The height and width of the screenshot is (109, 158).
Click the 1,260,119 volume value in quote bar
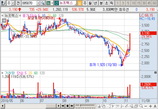point(60,9)
